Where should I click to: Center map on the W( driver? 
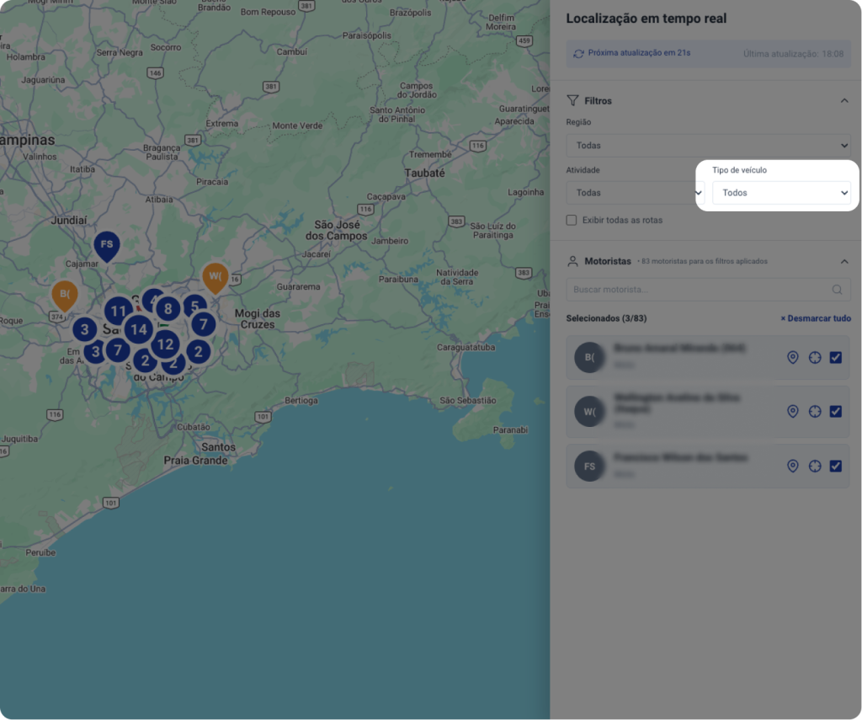[x=815, y=412]
